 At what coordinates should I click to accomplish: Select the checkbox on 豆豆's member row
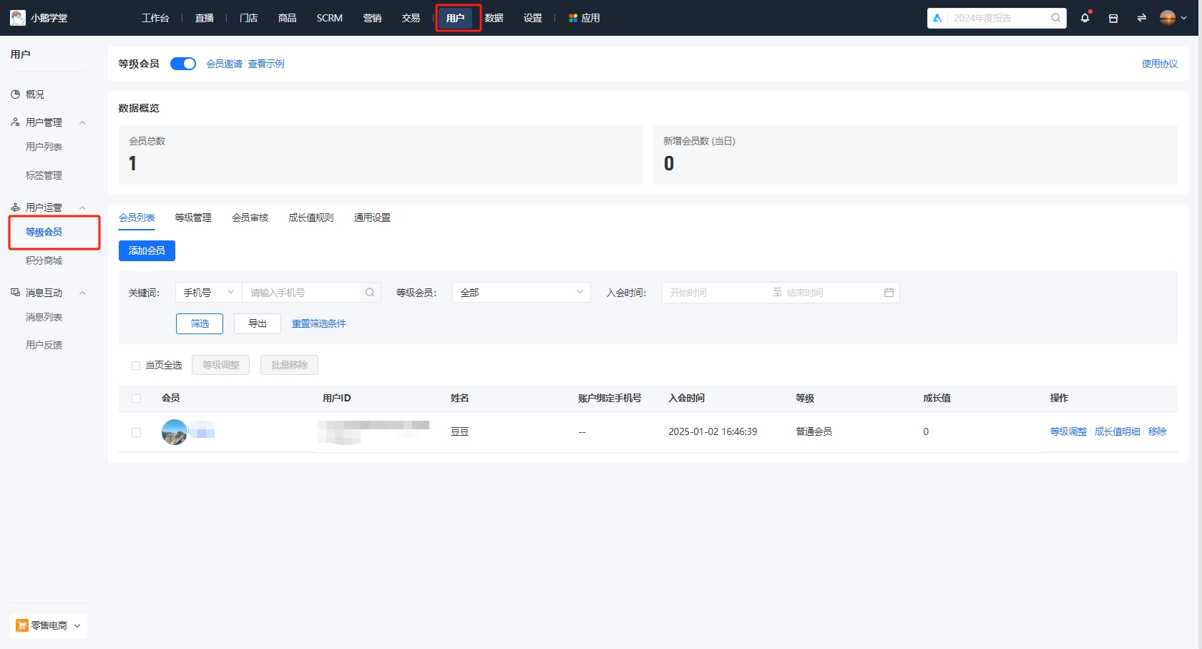pyautogui.click(x=136, y=431)
